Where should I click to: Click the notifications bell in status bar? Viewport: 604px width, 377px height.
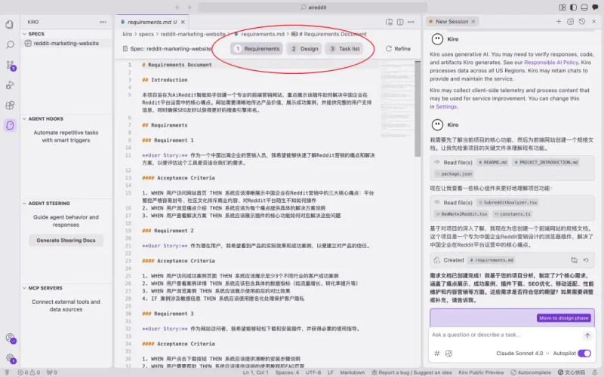click(x=595, y=372)
